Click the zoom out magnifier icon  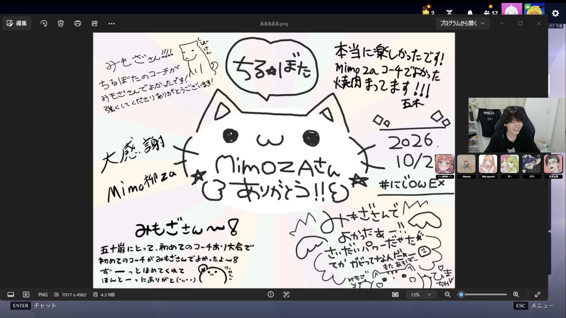(x=448, y=294)
